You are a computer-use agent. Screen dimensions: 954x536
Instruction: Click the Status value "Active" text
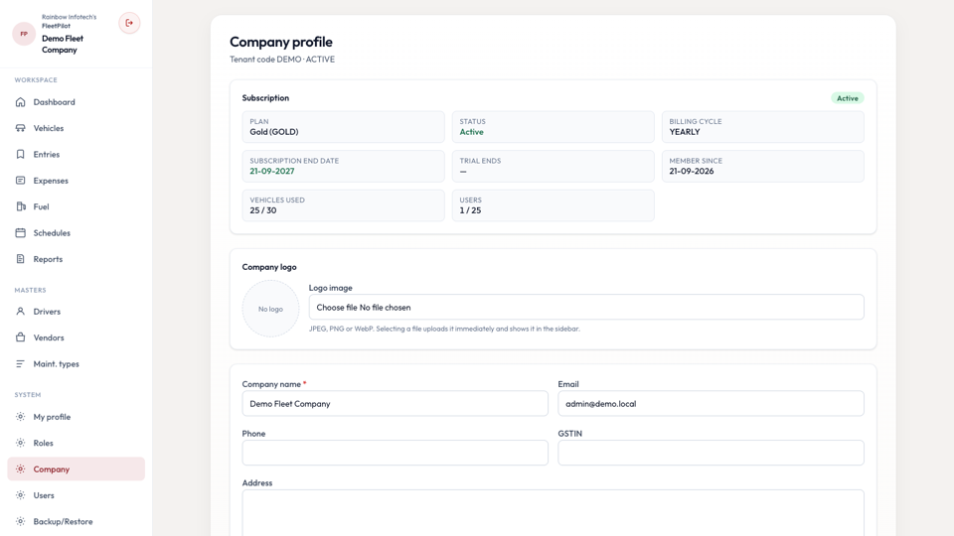471,132
